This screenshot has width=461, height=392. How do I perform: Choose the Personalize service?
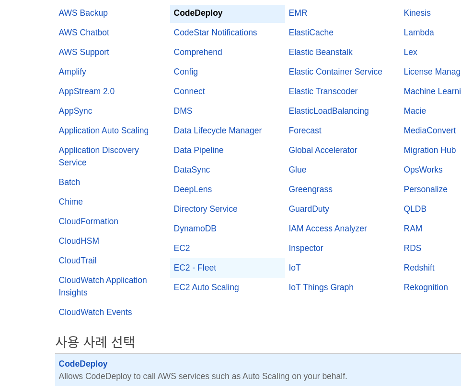(426, 189)
